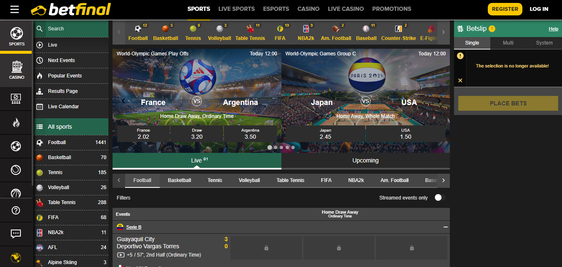The image size is (562, 267).
Task: Advance the sports carousel with right arrow
Action: click(x=443, y=32)
